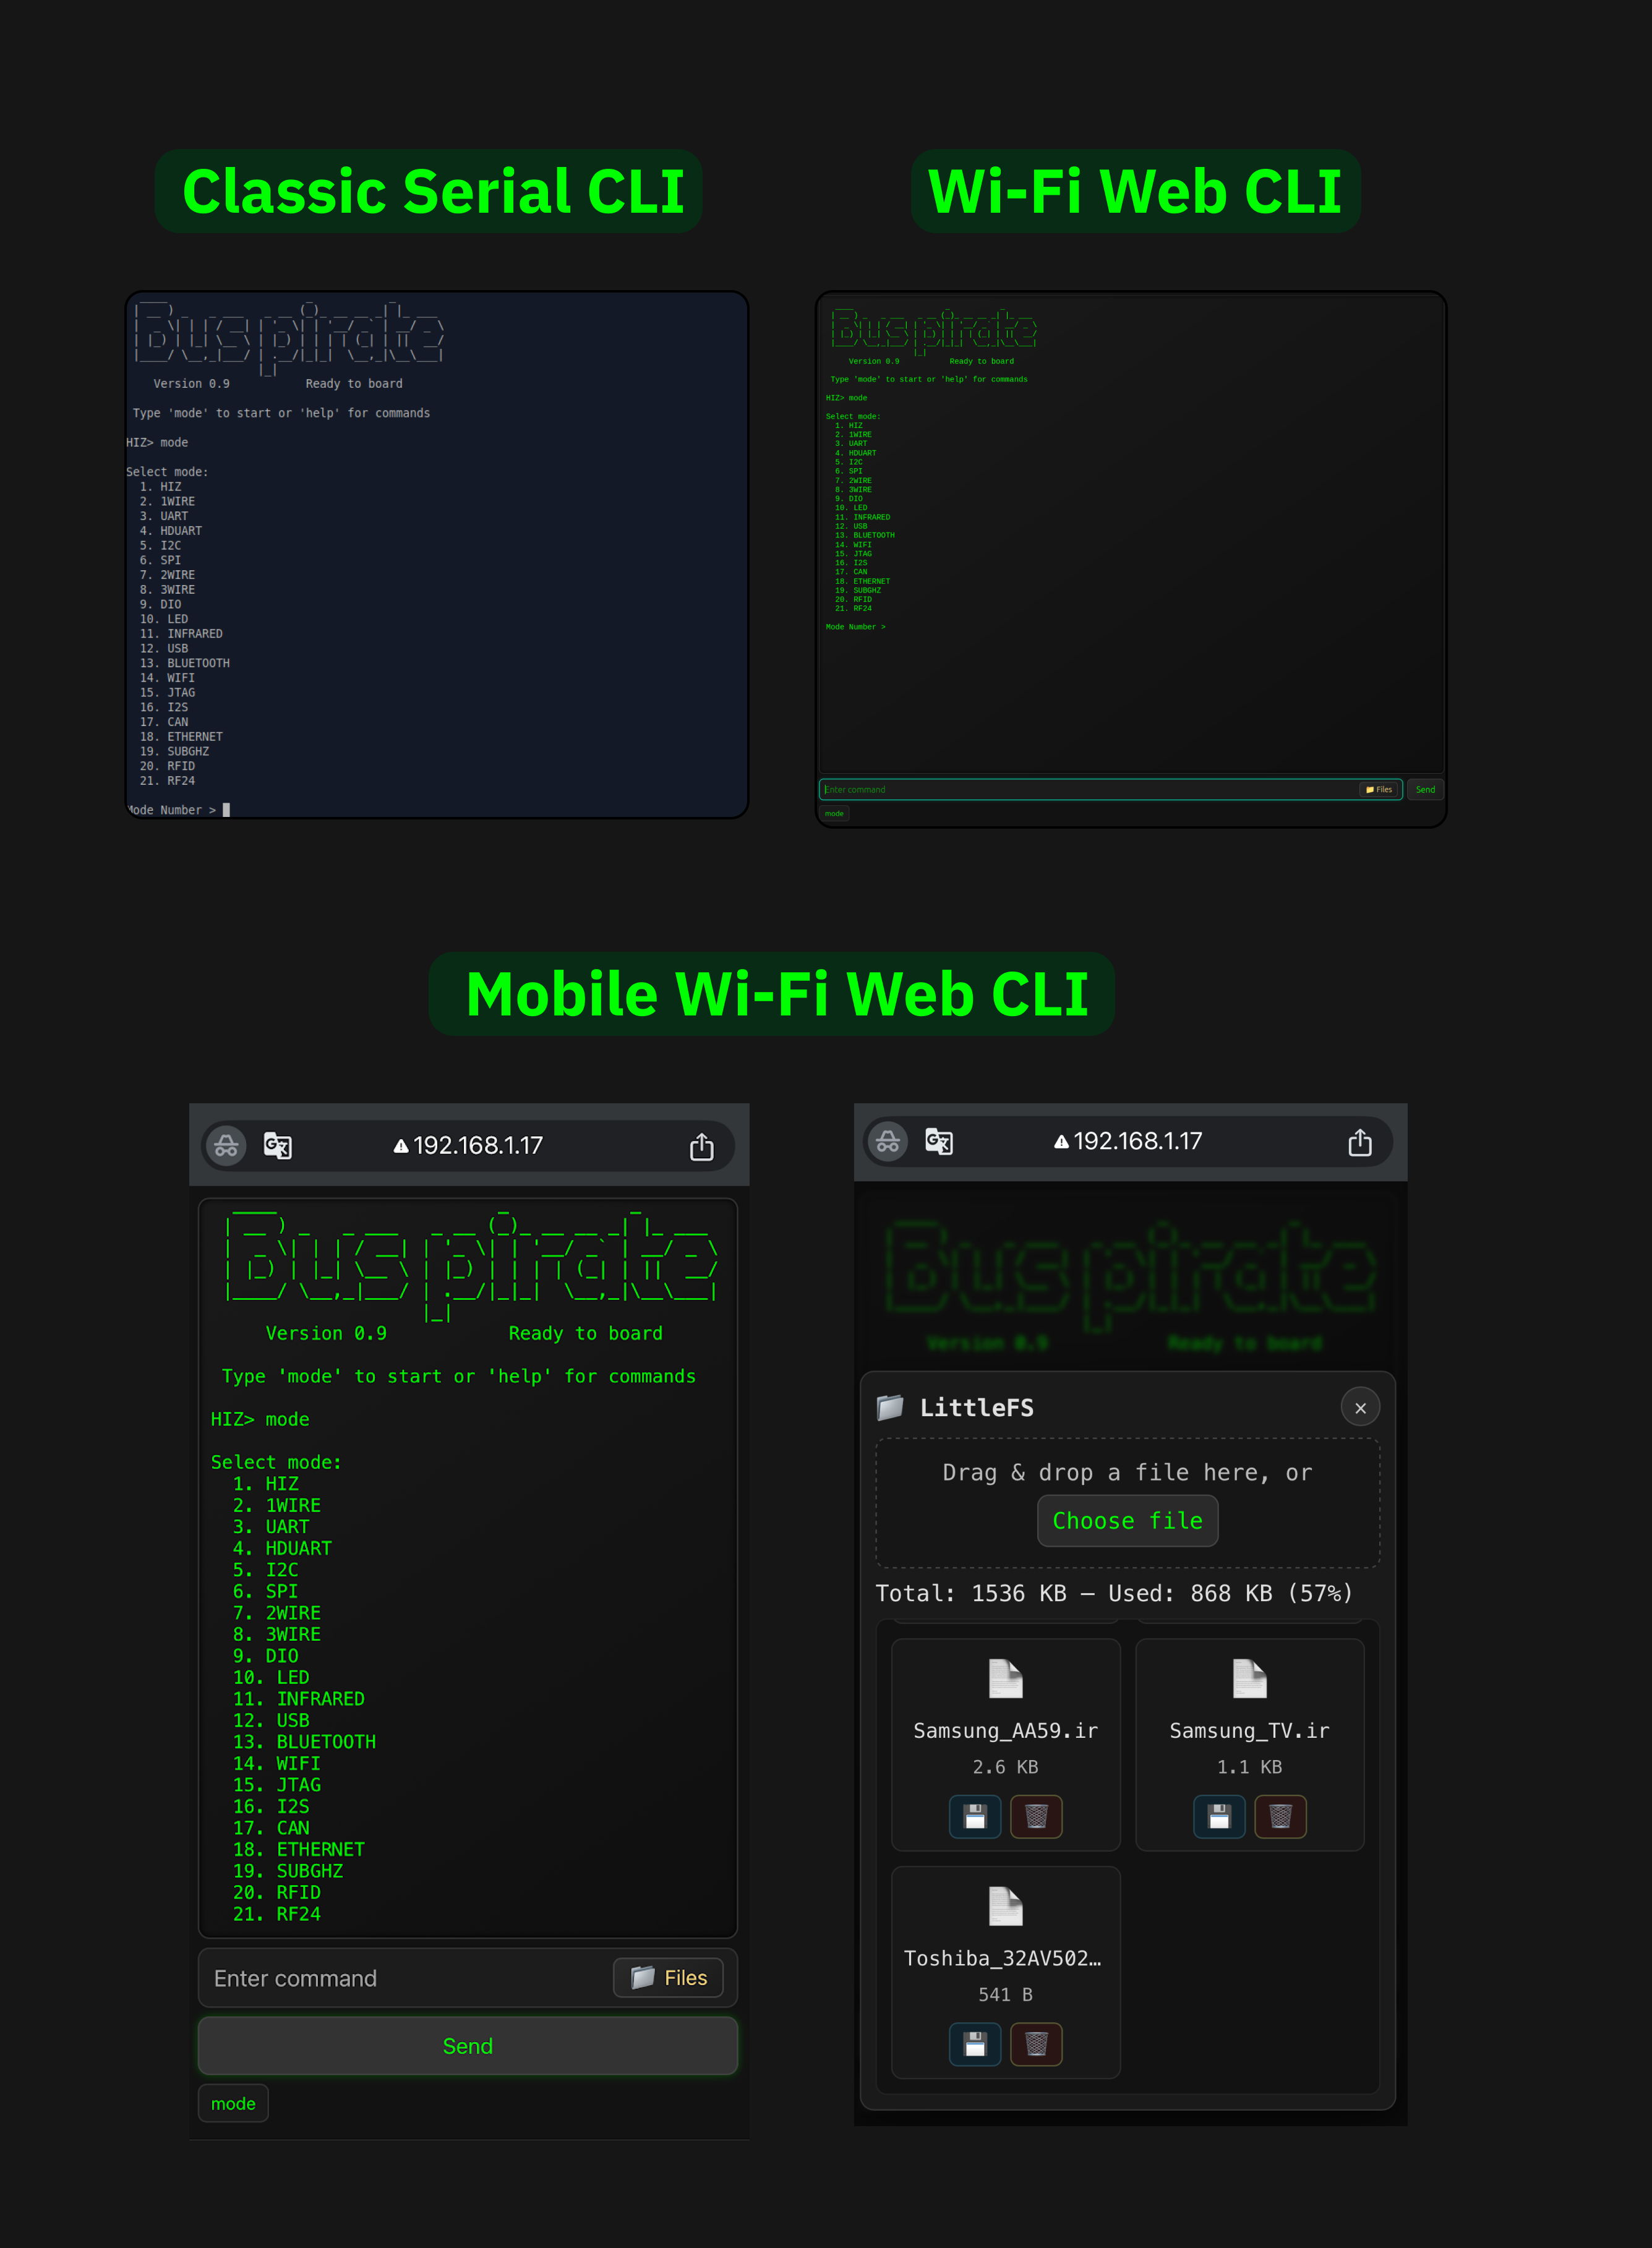
Task: Tap translate icon in left mobile browser
Action: [x=277, y=1146]
